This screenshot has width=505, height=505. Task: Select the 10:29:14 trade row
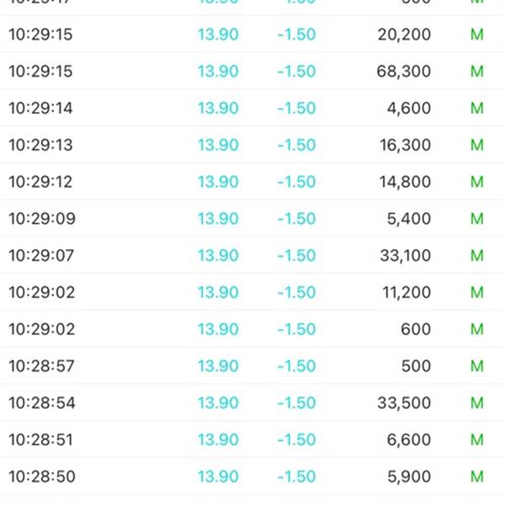[x=252, y=108]
